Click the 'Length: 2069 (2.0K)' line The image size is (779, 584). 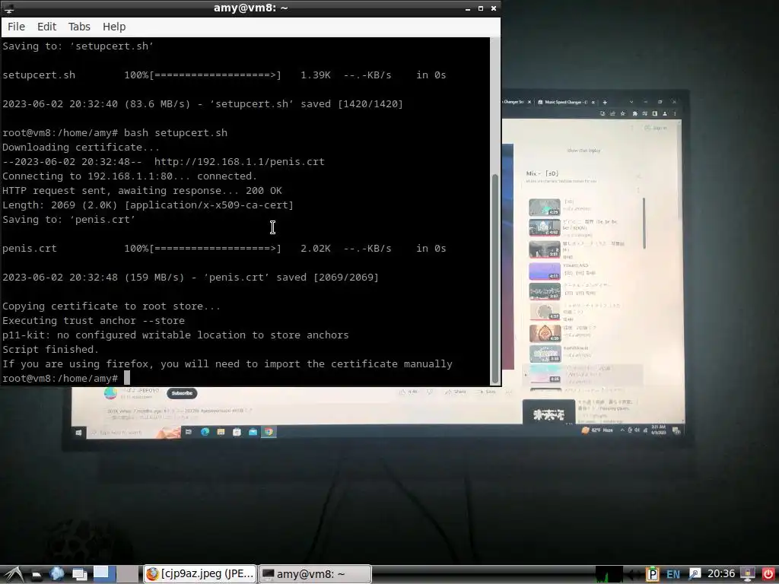coord(148,205)
